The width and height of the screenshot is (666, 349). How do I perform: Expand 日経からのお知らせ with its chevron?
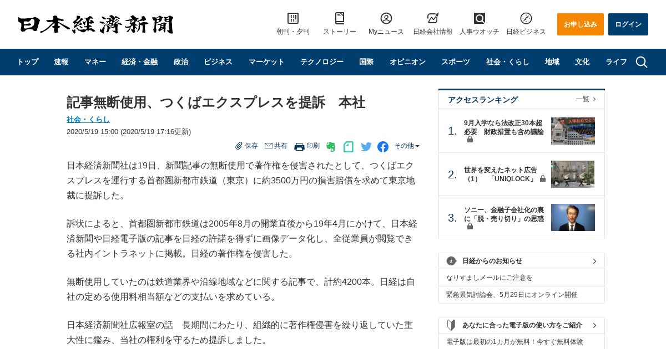[x=594, y=261]
